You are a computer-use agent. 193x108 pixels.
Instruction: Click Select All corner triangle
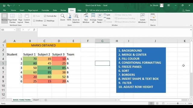click(4, 41)
